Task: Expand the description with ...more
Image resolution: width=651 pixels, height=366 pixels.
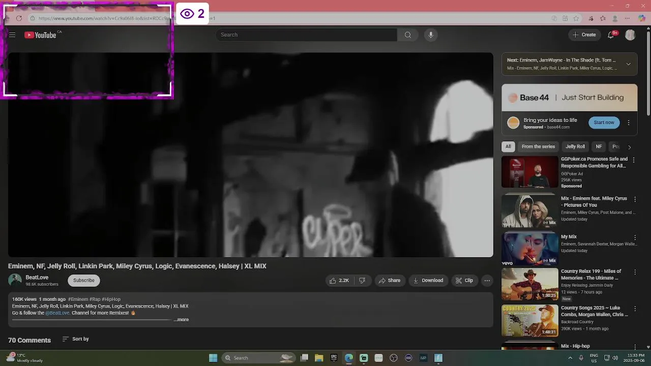Action: (181, 320)
